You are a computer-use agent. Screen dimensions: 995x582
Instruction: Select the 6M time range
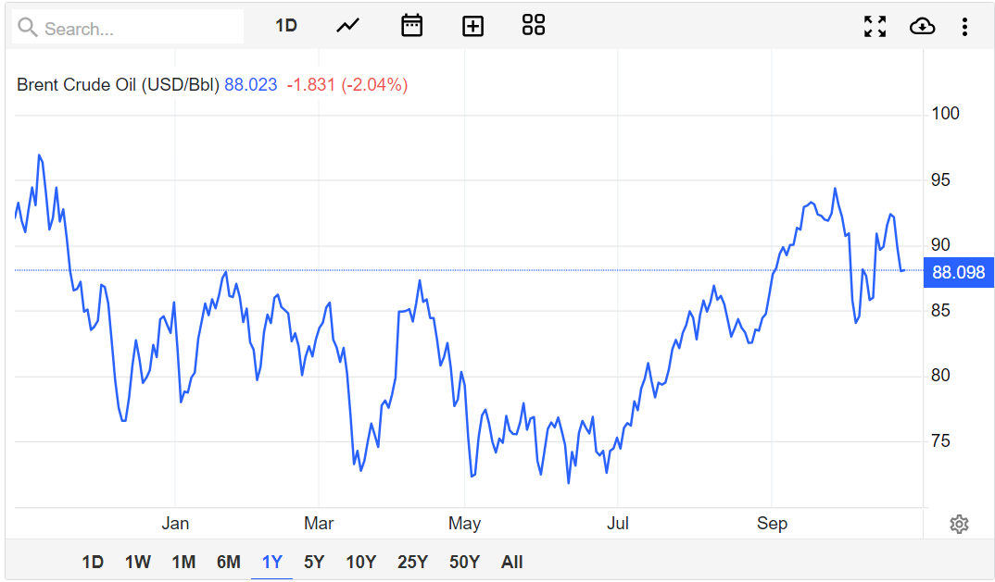(229, 562)
